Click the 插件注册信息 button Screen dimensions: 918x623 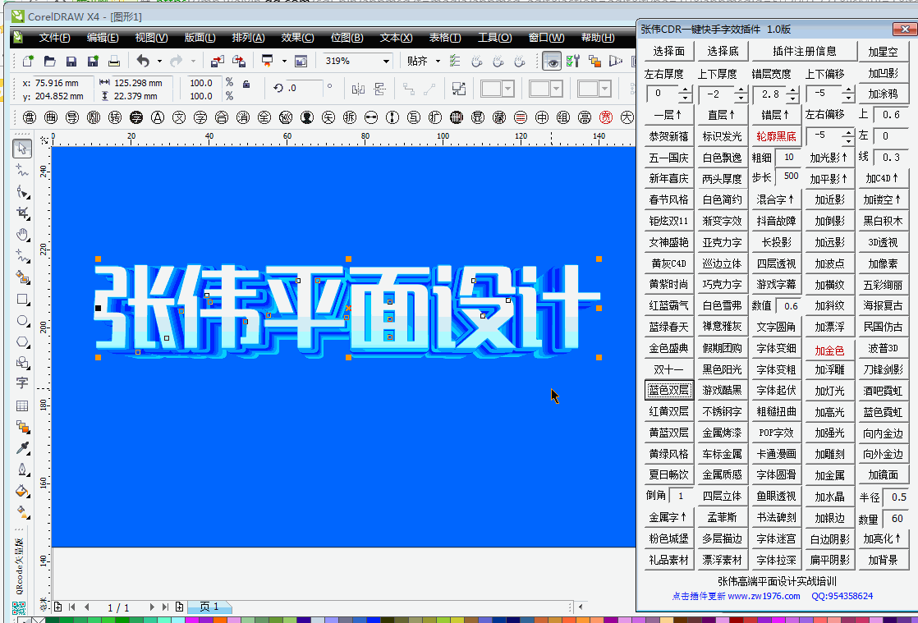click(805, 52)
